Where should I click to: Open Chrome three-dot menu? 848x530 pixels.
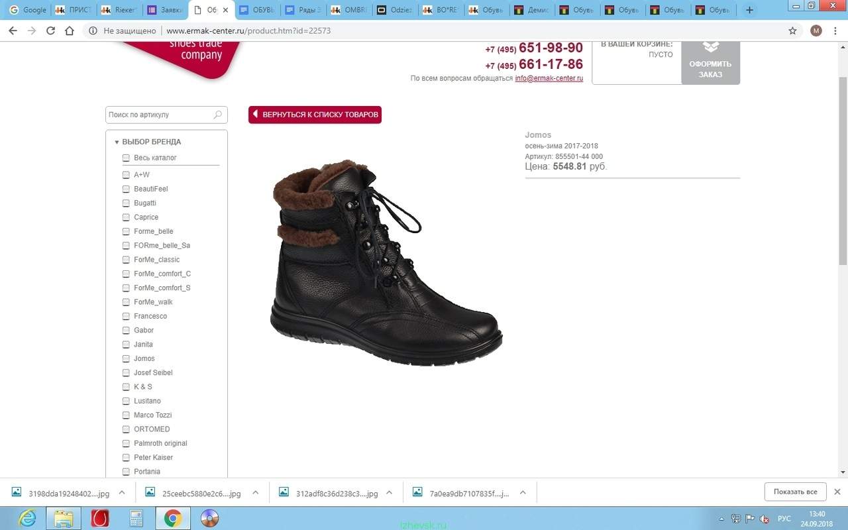coord(836,30)
